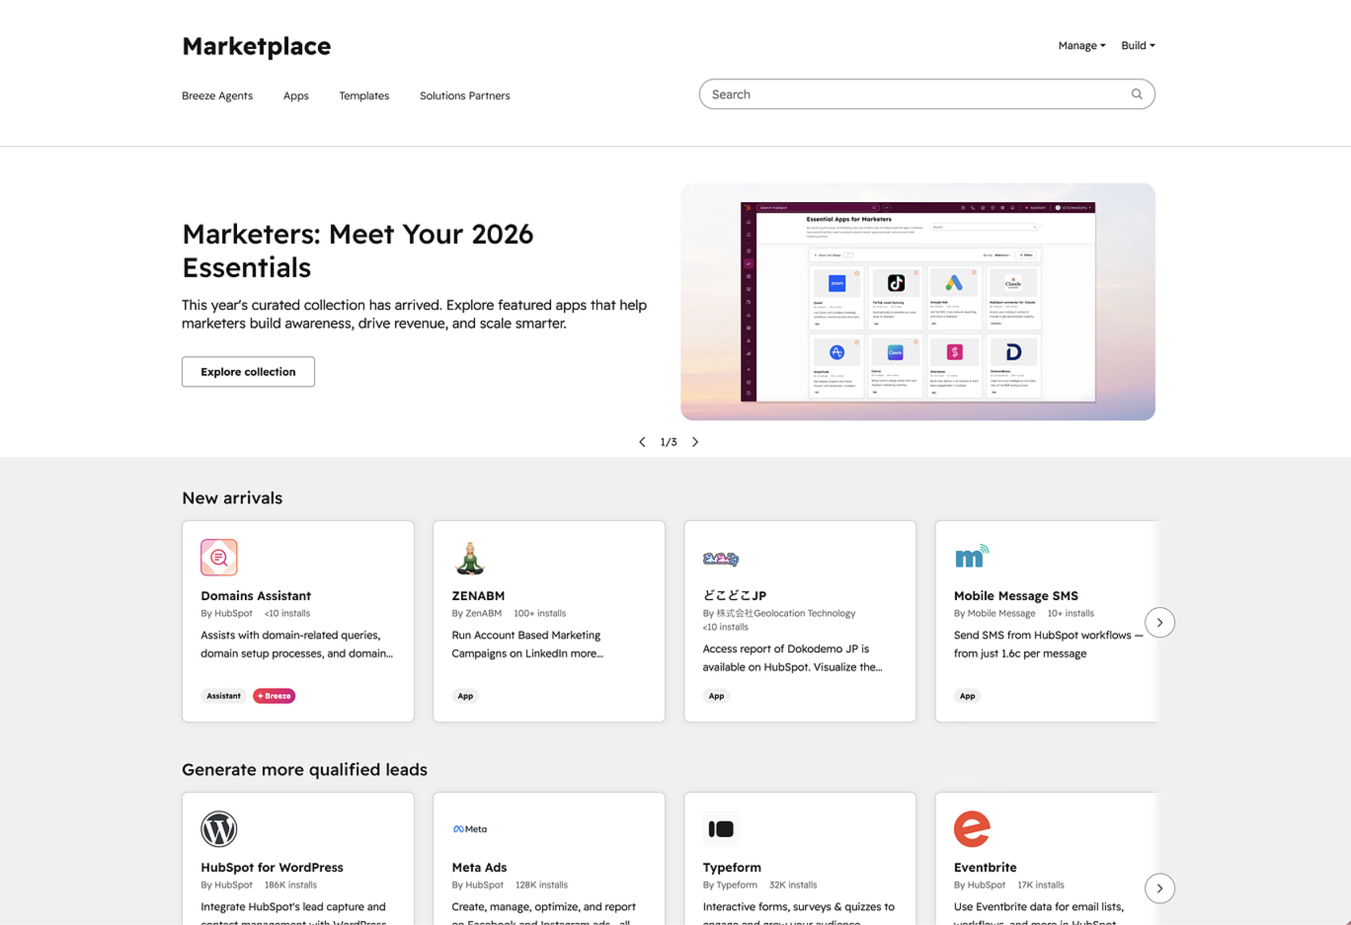Image resolution: width=1351 pixels, height=925 pixels.
Task: Click 'Send SMS from HubSpot workflows' description
Action: pyautogui.click(x=1049, y=644)
